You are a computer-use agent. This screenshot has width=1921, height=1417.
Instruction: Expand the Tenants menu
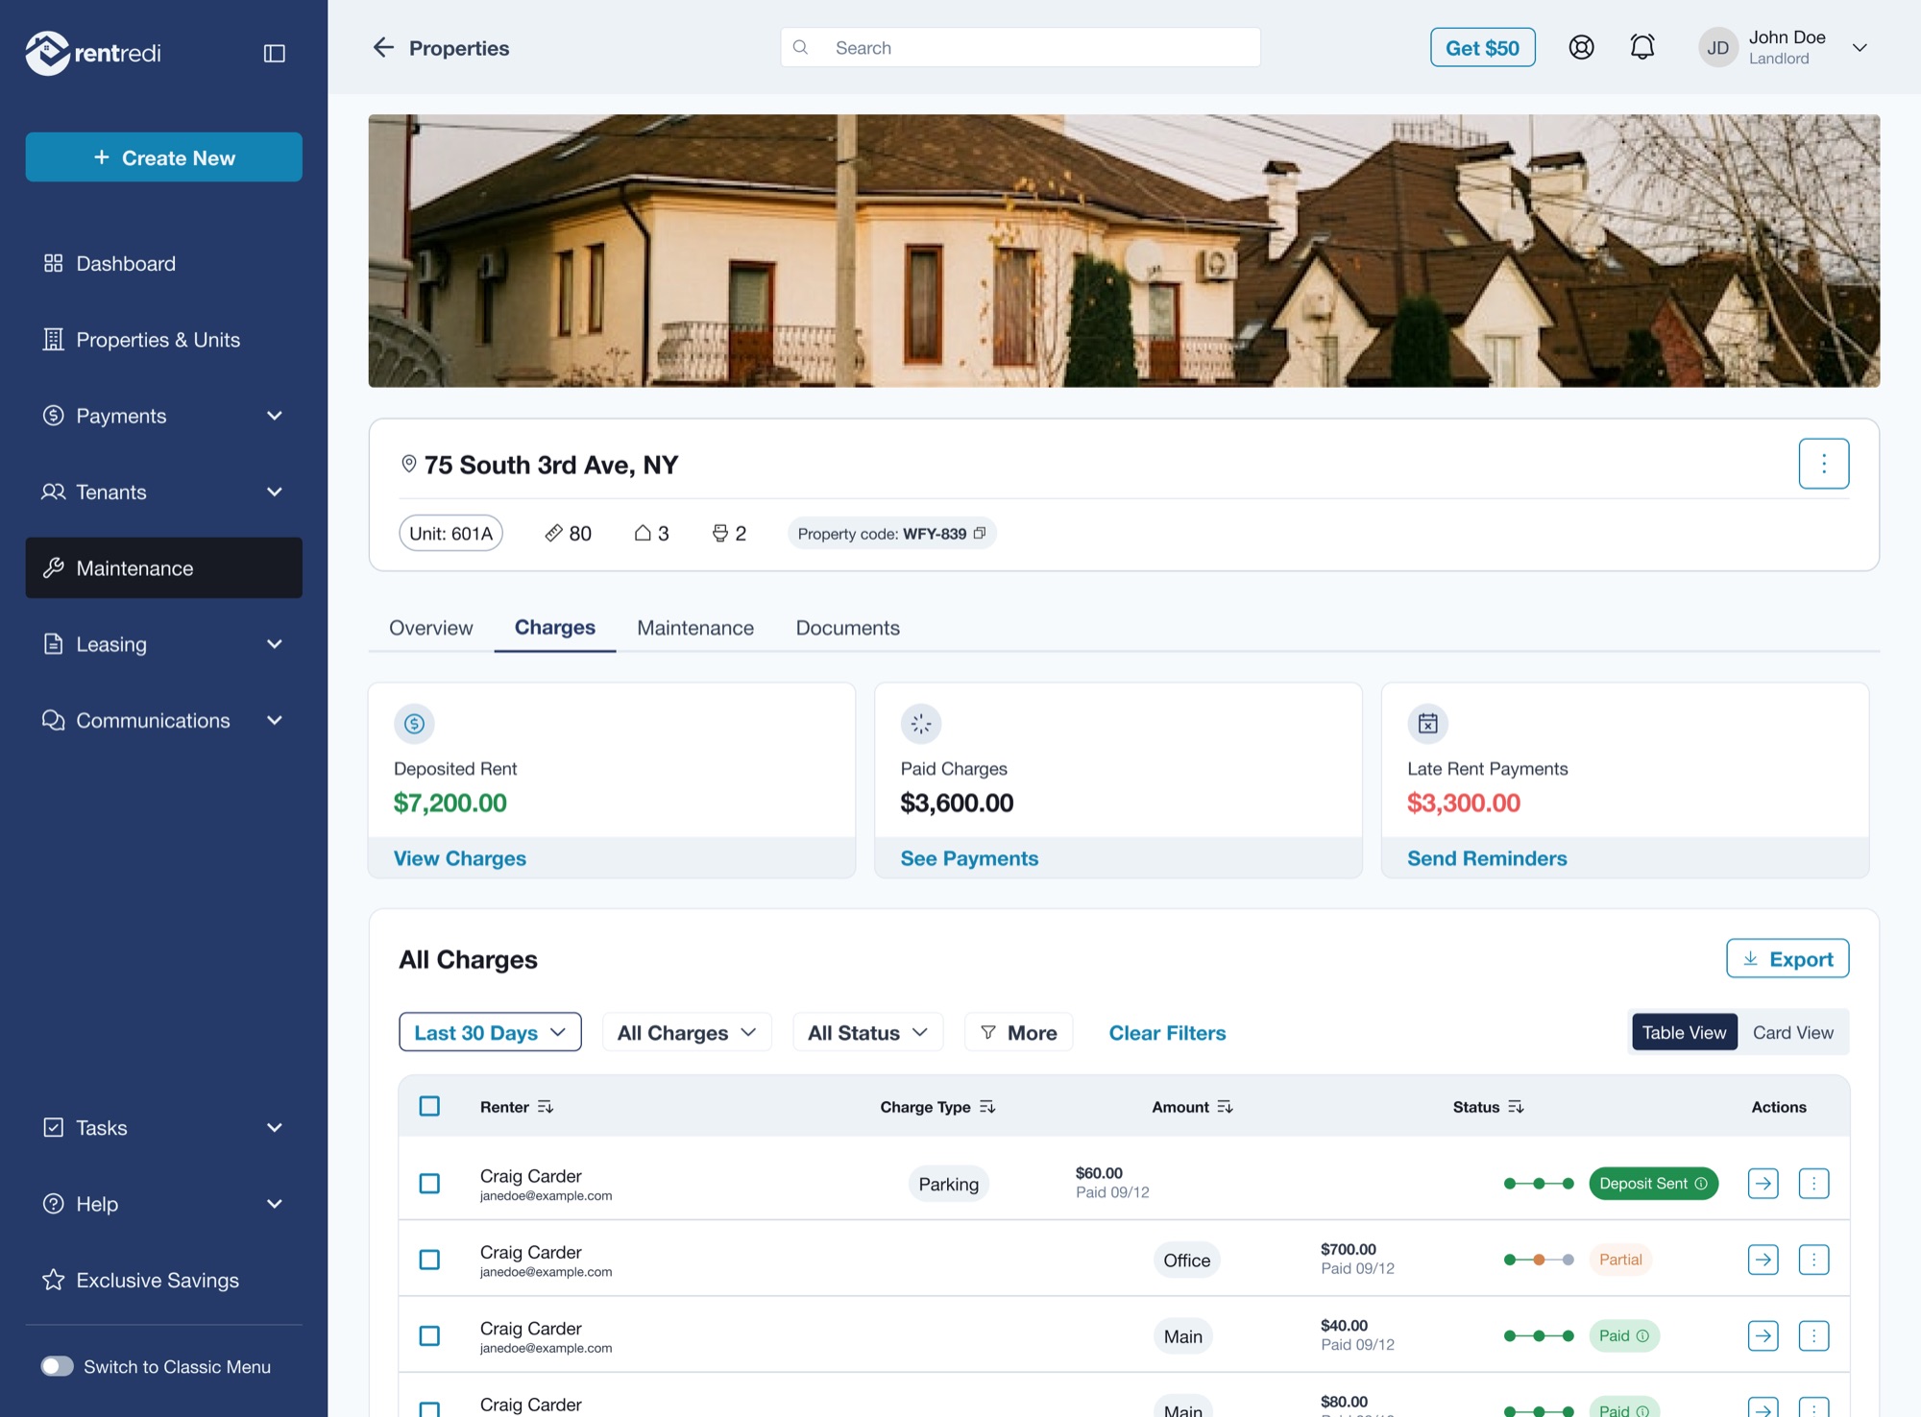pyautogui.click(x=163, y=492)
